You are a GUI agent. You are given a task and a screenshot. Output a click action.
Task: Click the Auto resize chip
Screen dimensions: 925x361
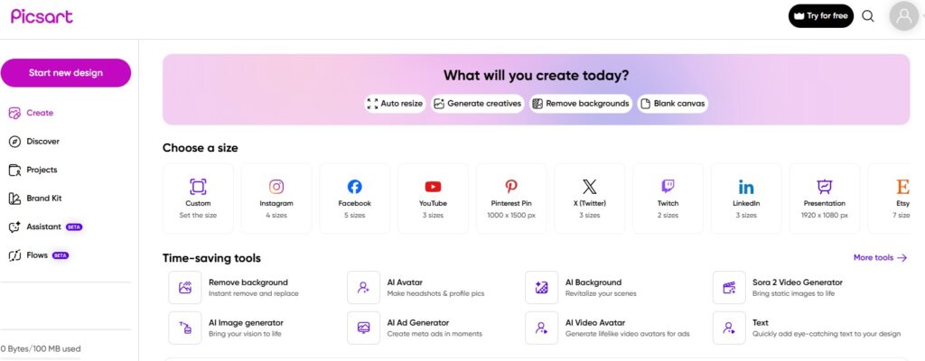click(x=395, y=104)
